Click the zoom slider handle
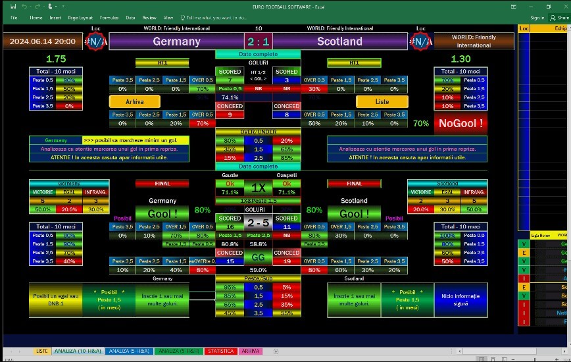This screenshot has height=362, width=571. [535, 359]
